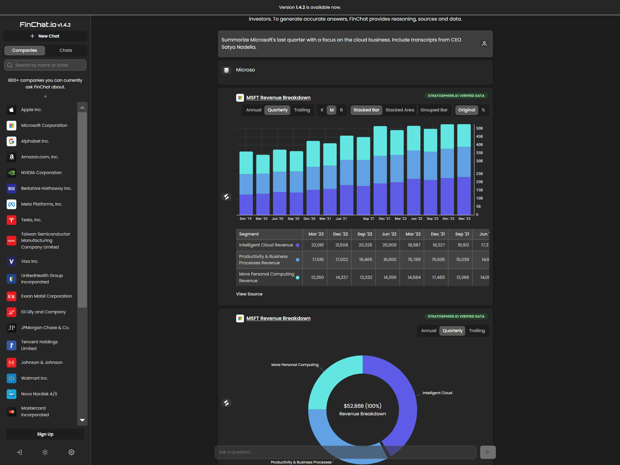Click the Productivity & Business Processes color dot
The image size is (620, 465).
(x=298, y=260)
